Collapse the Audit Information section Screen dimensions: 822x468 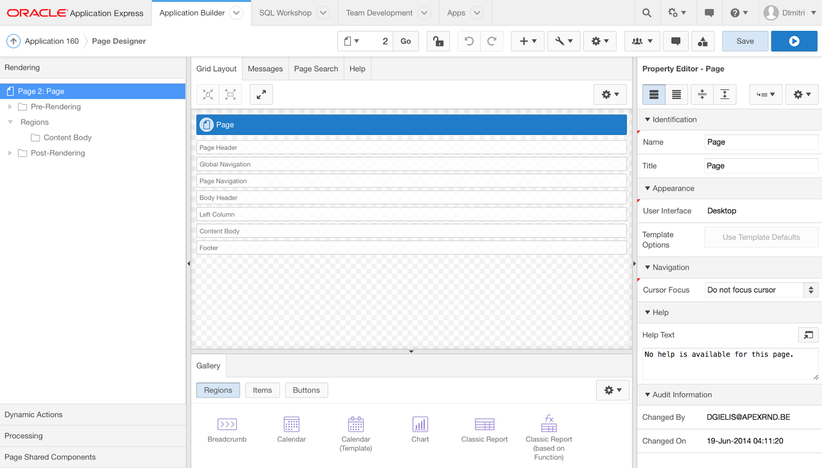[647, 395]
